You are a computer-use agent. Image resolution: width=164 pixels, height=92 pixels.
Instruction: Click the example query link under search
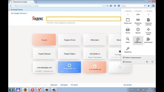click(x=65, y=23)
